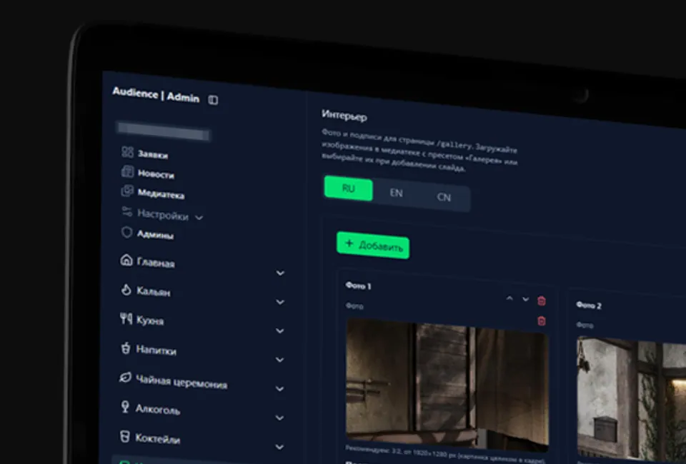Open Заявки in the sidebar
The width and height of the screenshot is (686, 464).
[153, 155]
